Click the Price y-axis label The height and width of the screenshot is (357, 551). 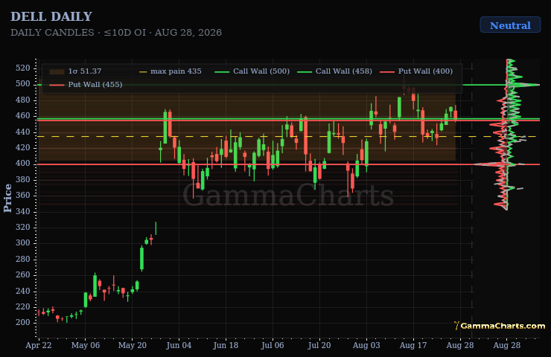(7, 199)
